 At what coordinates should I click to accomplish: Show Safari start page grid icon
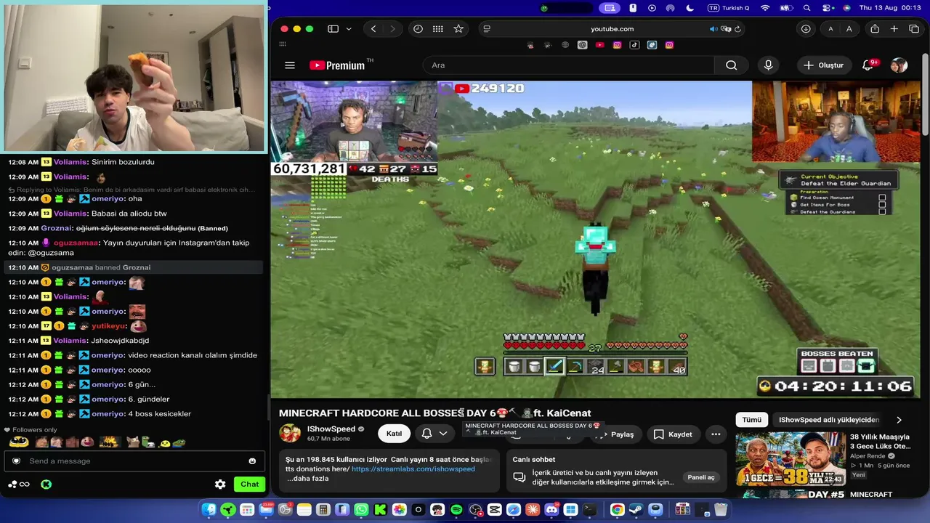point(437,29)
